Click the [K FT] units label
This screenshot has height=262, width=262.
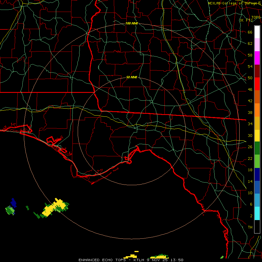coord(246,20)
